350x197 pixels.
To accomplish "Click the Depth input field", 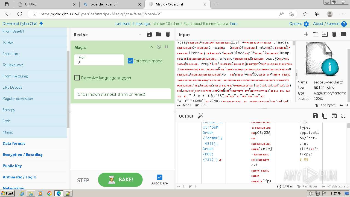I will [99, 60].
